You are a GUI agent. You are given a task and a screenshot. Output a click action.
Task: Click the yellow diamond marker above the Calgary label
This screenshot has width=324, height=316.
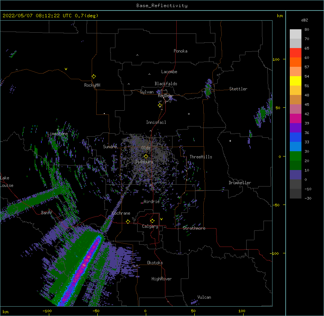152,221
